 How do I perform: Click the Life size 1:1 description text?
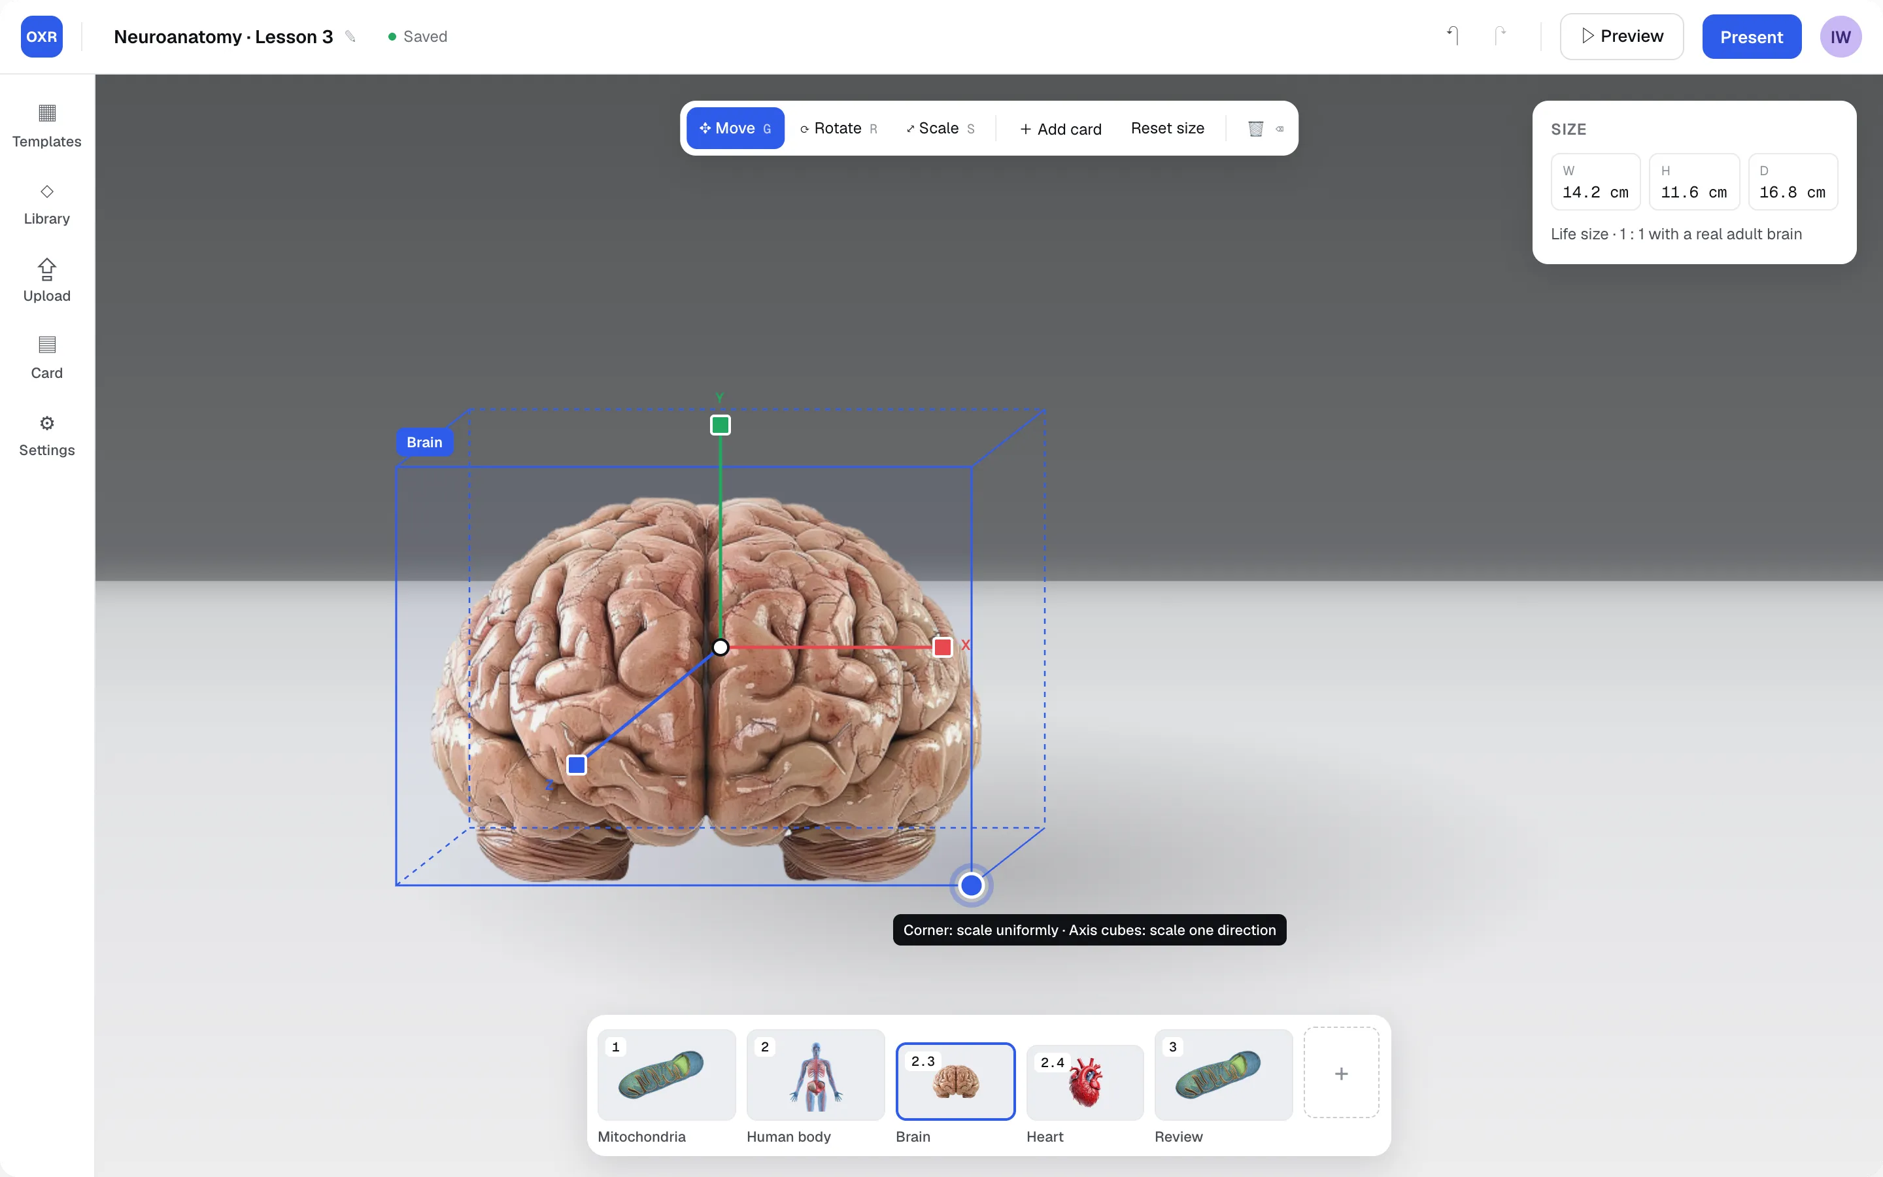pos(1676,234)
